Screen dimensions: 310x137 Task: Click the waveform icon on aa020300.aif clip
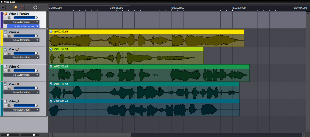click(51, 66)
